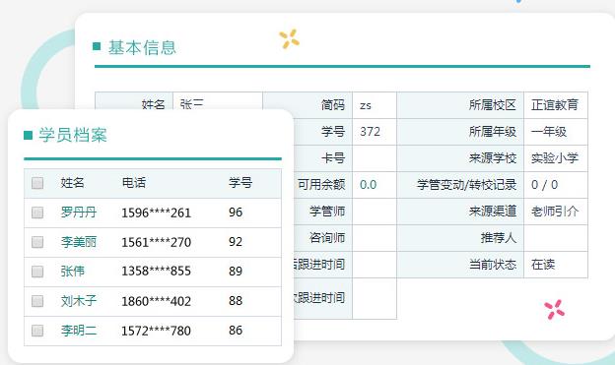Click the 当前状态 label cell
This screenshot has height=365, width=615.
coord(460,265)
